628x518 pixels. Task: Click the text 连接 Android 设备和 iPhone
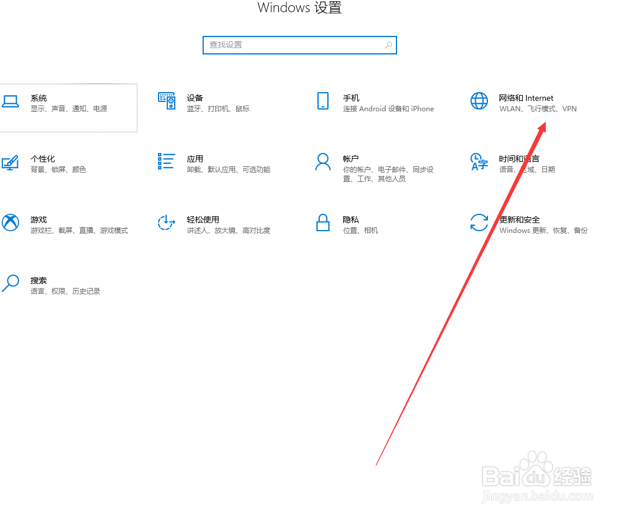point(388,109)
